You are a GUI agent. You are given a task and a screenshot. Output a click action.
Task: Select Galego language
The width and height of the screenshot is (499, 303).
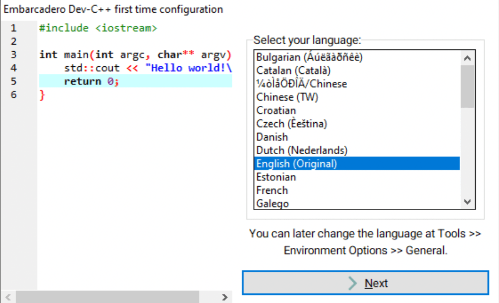click(x=357, y=203)
